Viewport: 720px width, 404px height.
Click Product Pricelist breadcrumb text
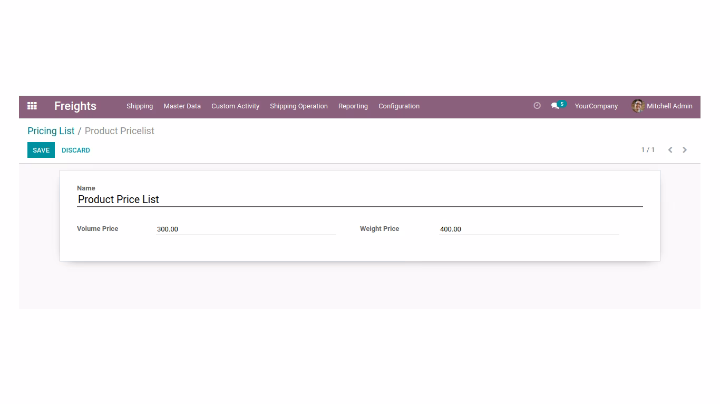(x=120, y=131)
